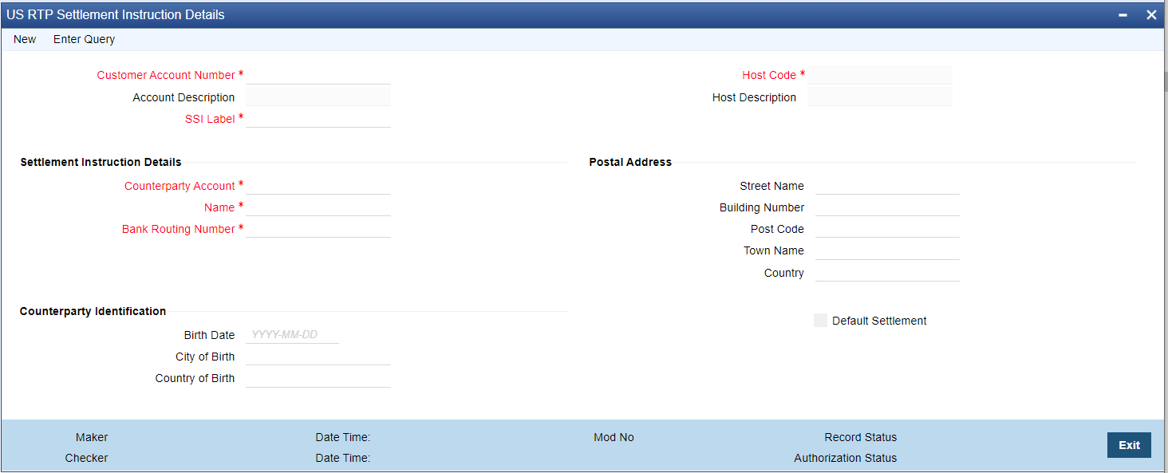Click the Counterparty Account input
This screenshot has width=1168, height=473.
(318, 186)
